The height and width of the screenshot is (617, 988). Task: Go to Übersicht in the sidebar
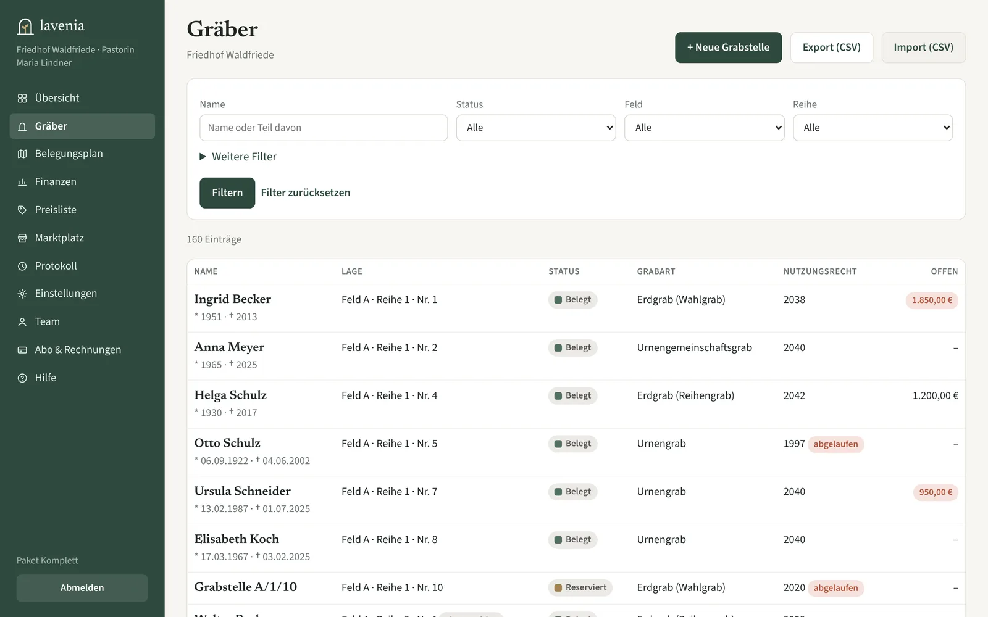(82, 98)
